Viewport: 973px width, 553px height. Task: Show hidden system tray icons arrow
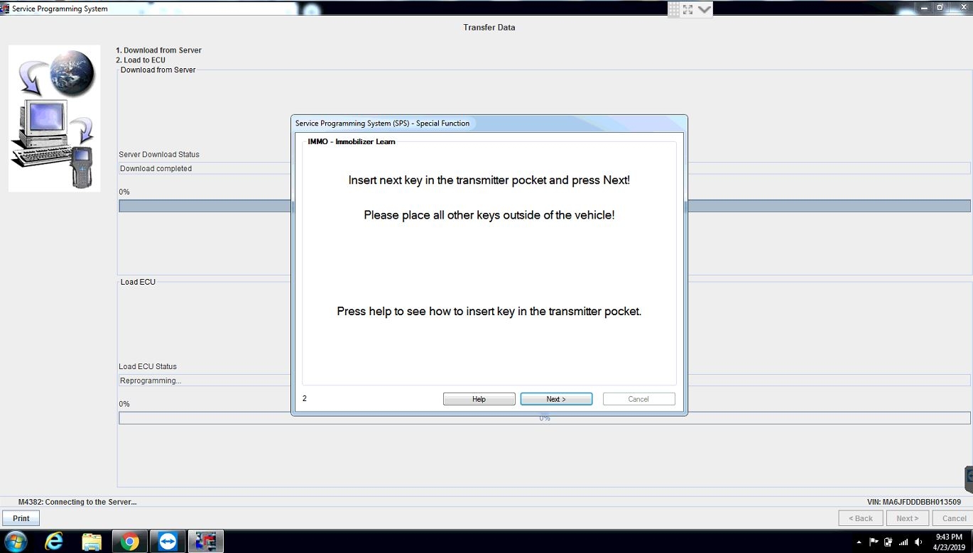[860, 542]
